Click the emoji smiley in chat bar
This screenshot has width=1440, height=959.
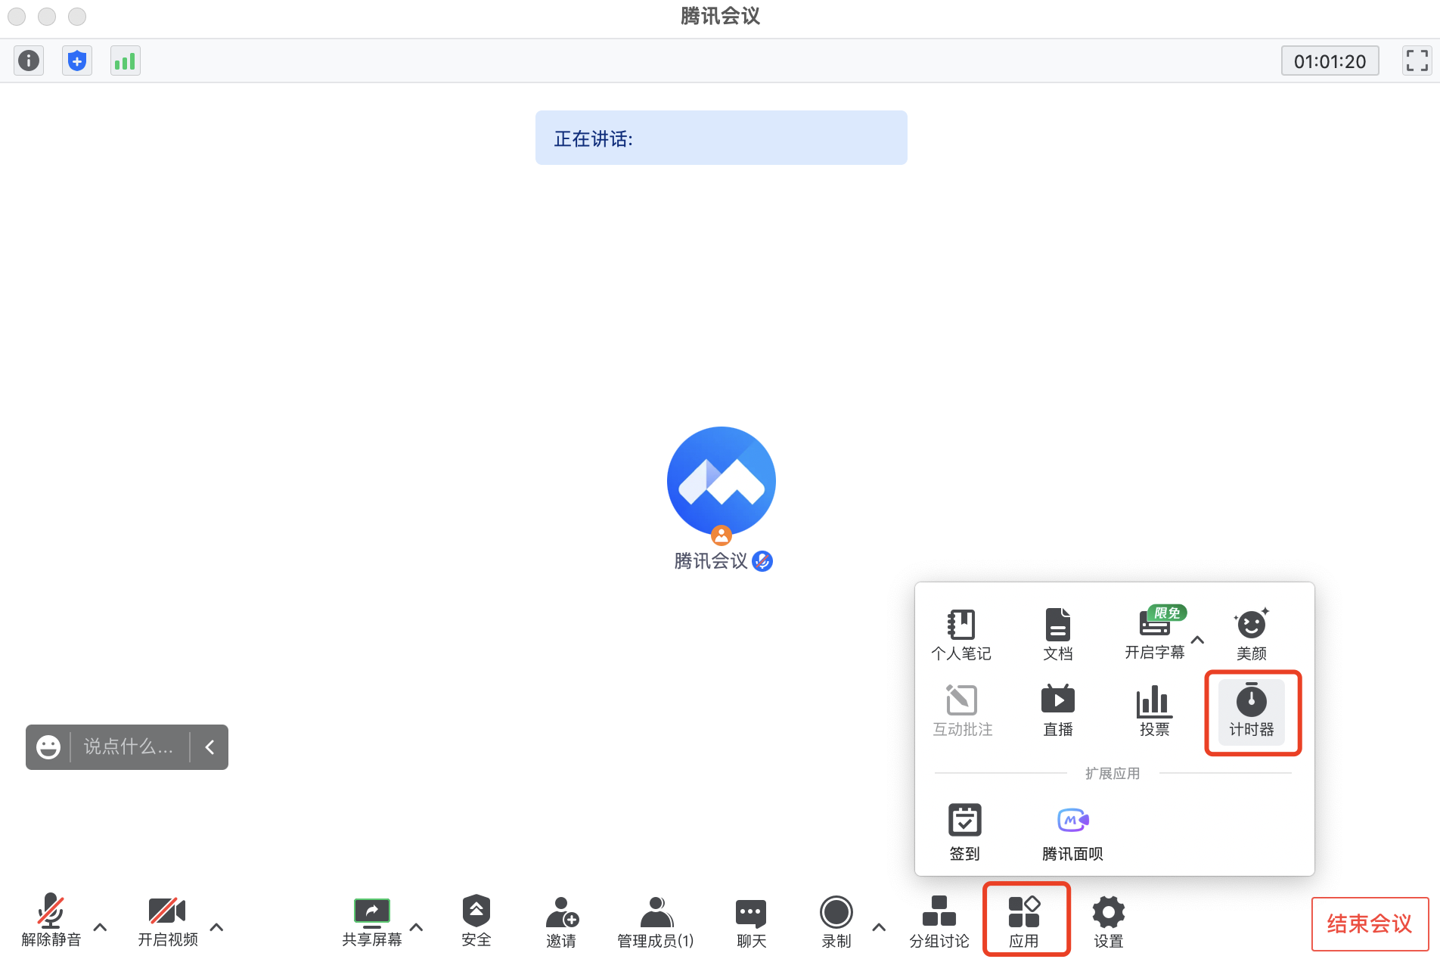(x=48, y=747)
